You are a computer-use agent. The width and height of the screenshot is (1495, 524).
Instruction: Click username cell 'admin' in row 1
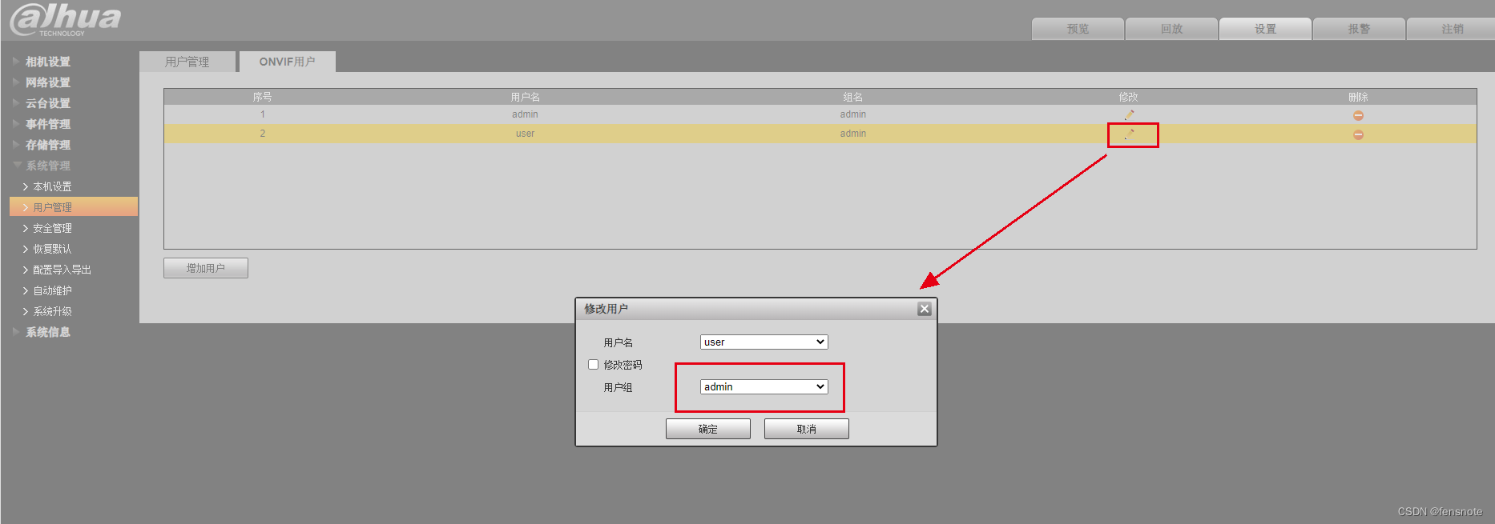coord(525,114)
